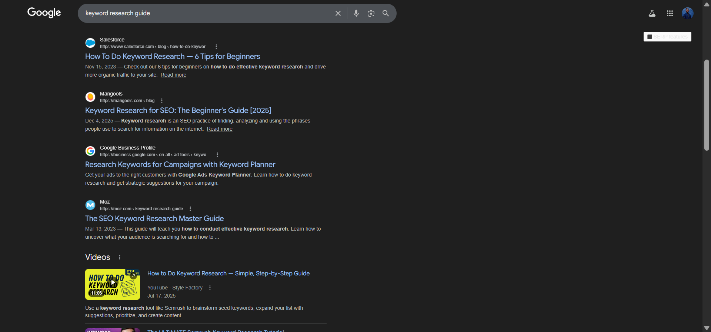711x332 pixels.
Task: Click the Google Business Profile favicon
Action: pos(90,151)
